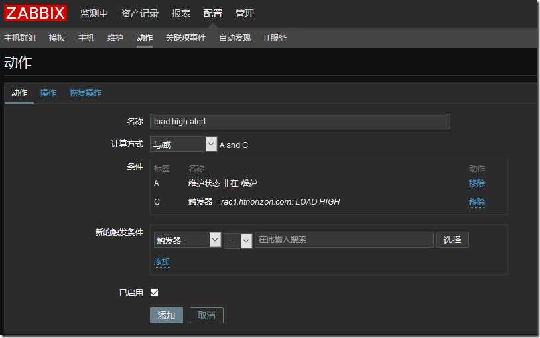540x338 pixels.
Task: Select 动作 submenu item
Action: coord(145,38)
